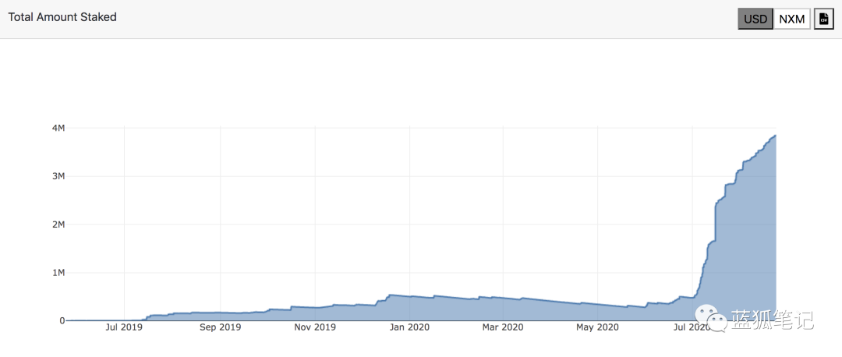
Task: Click the May 2020 x-axis label
Action: (598, 327)
